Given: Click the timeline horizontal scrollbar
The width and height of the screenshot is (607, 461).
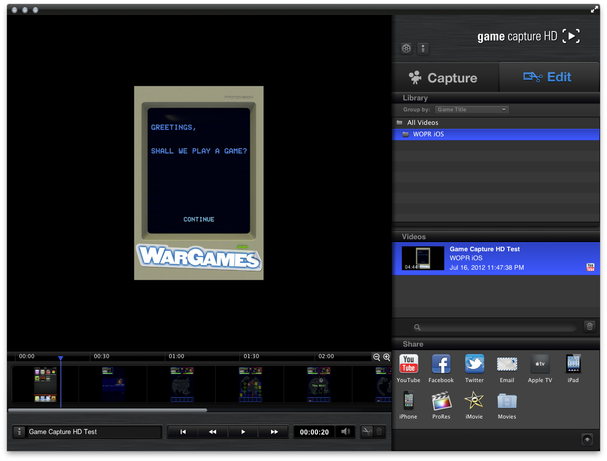Looking at the screenshot, I should click(107, 411).
